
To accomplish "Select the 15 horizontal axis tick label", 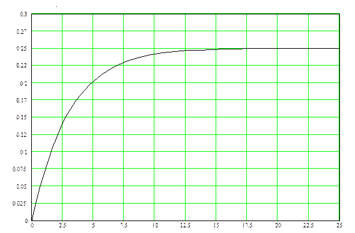I will click(216, 226).
